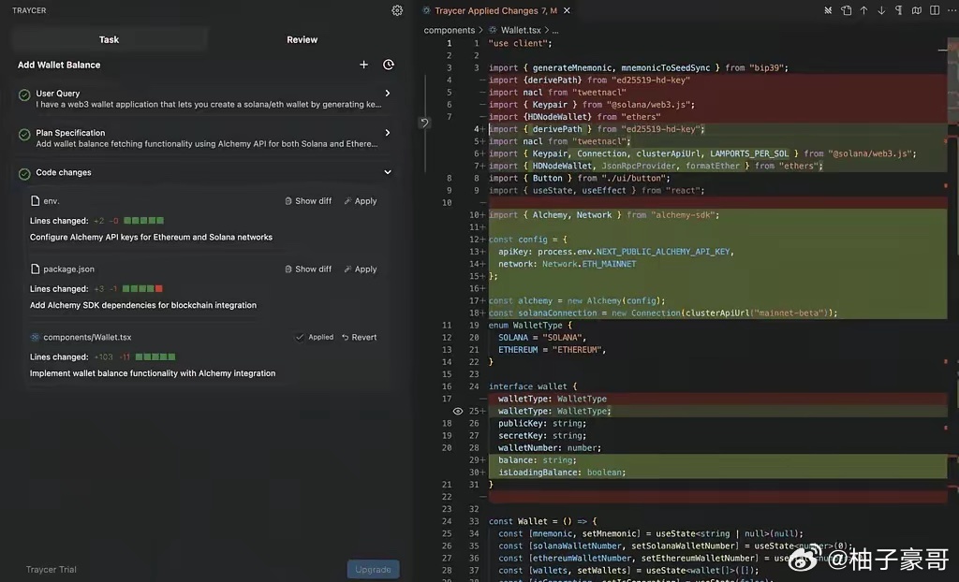Toggle whitespace pilcrow icon
This screenshot has height=582, width=959.
tap(898, 10)
